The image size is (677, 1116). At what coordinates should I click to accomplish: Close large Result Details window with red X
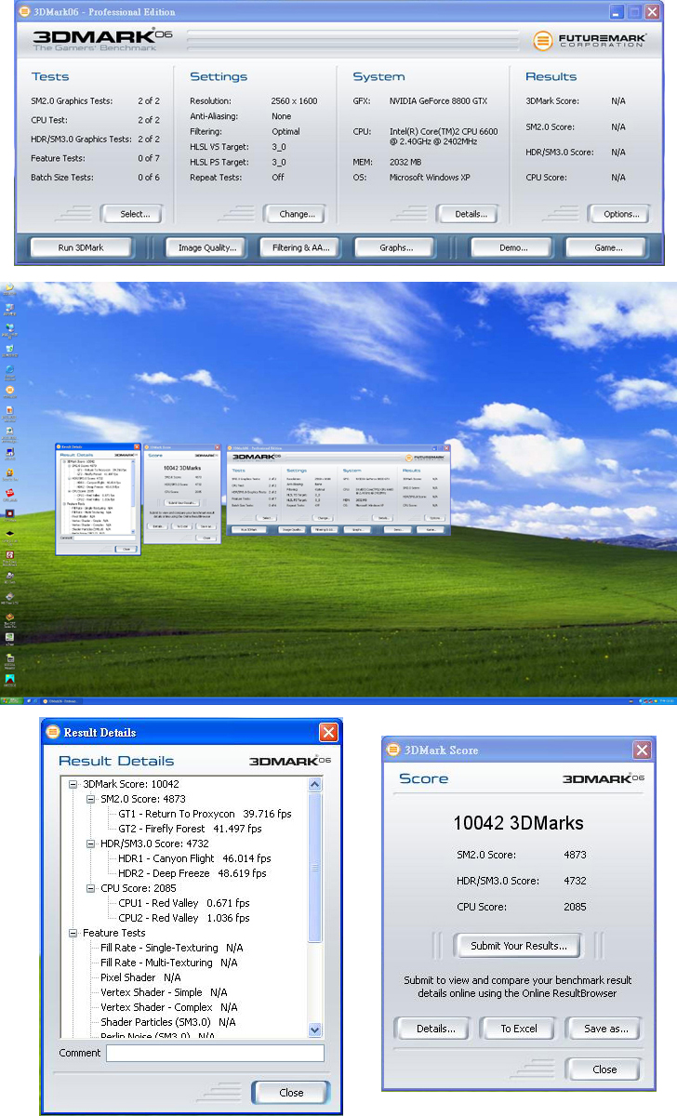click(x=328, y=732)
